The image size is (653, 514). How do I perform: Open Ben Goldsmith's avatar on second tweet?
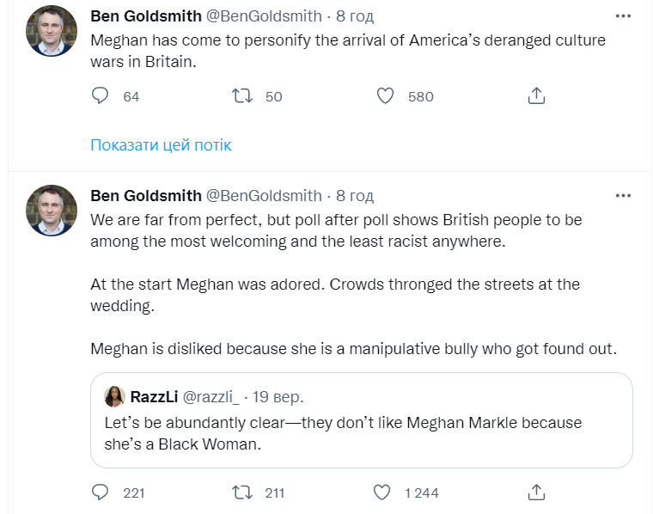[x=52, y=211]
